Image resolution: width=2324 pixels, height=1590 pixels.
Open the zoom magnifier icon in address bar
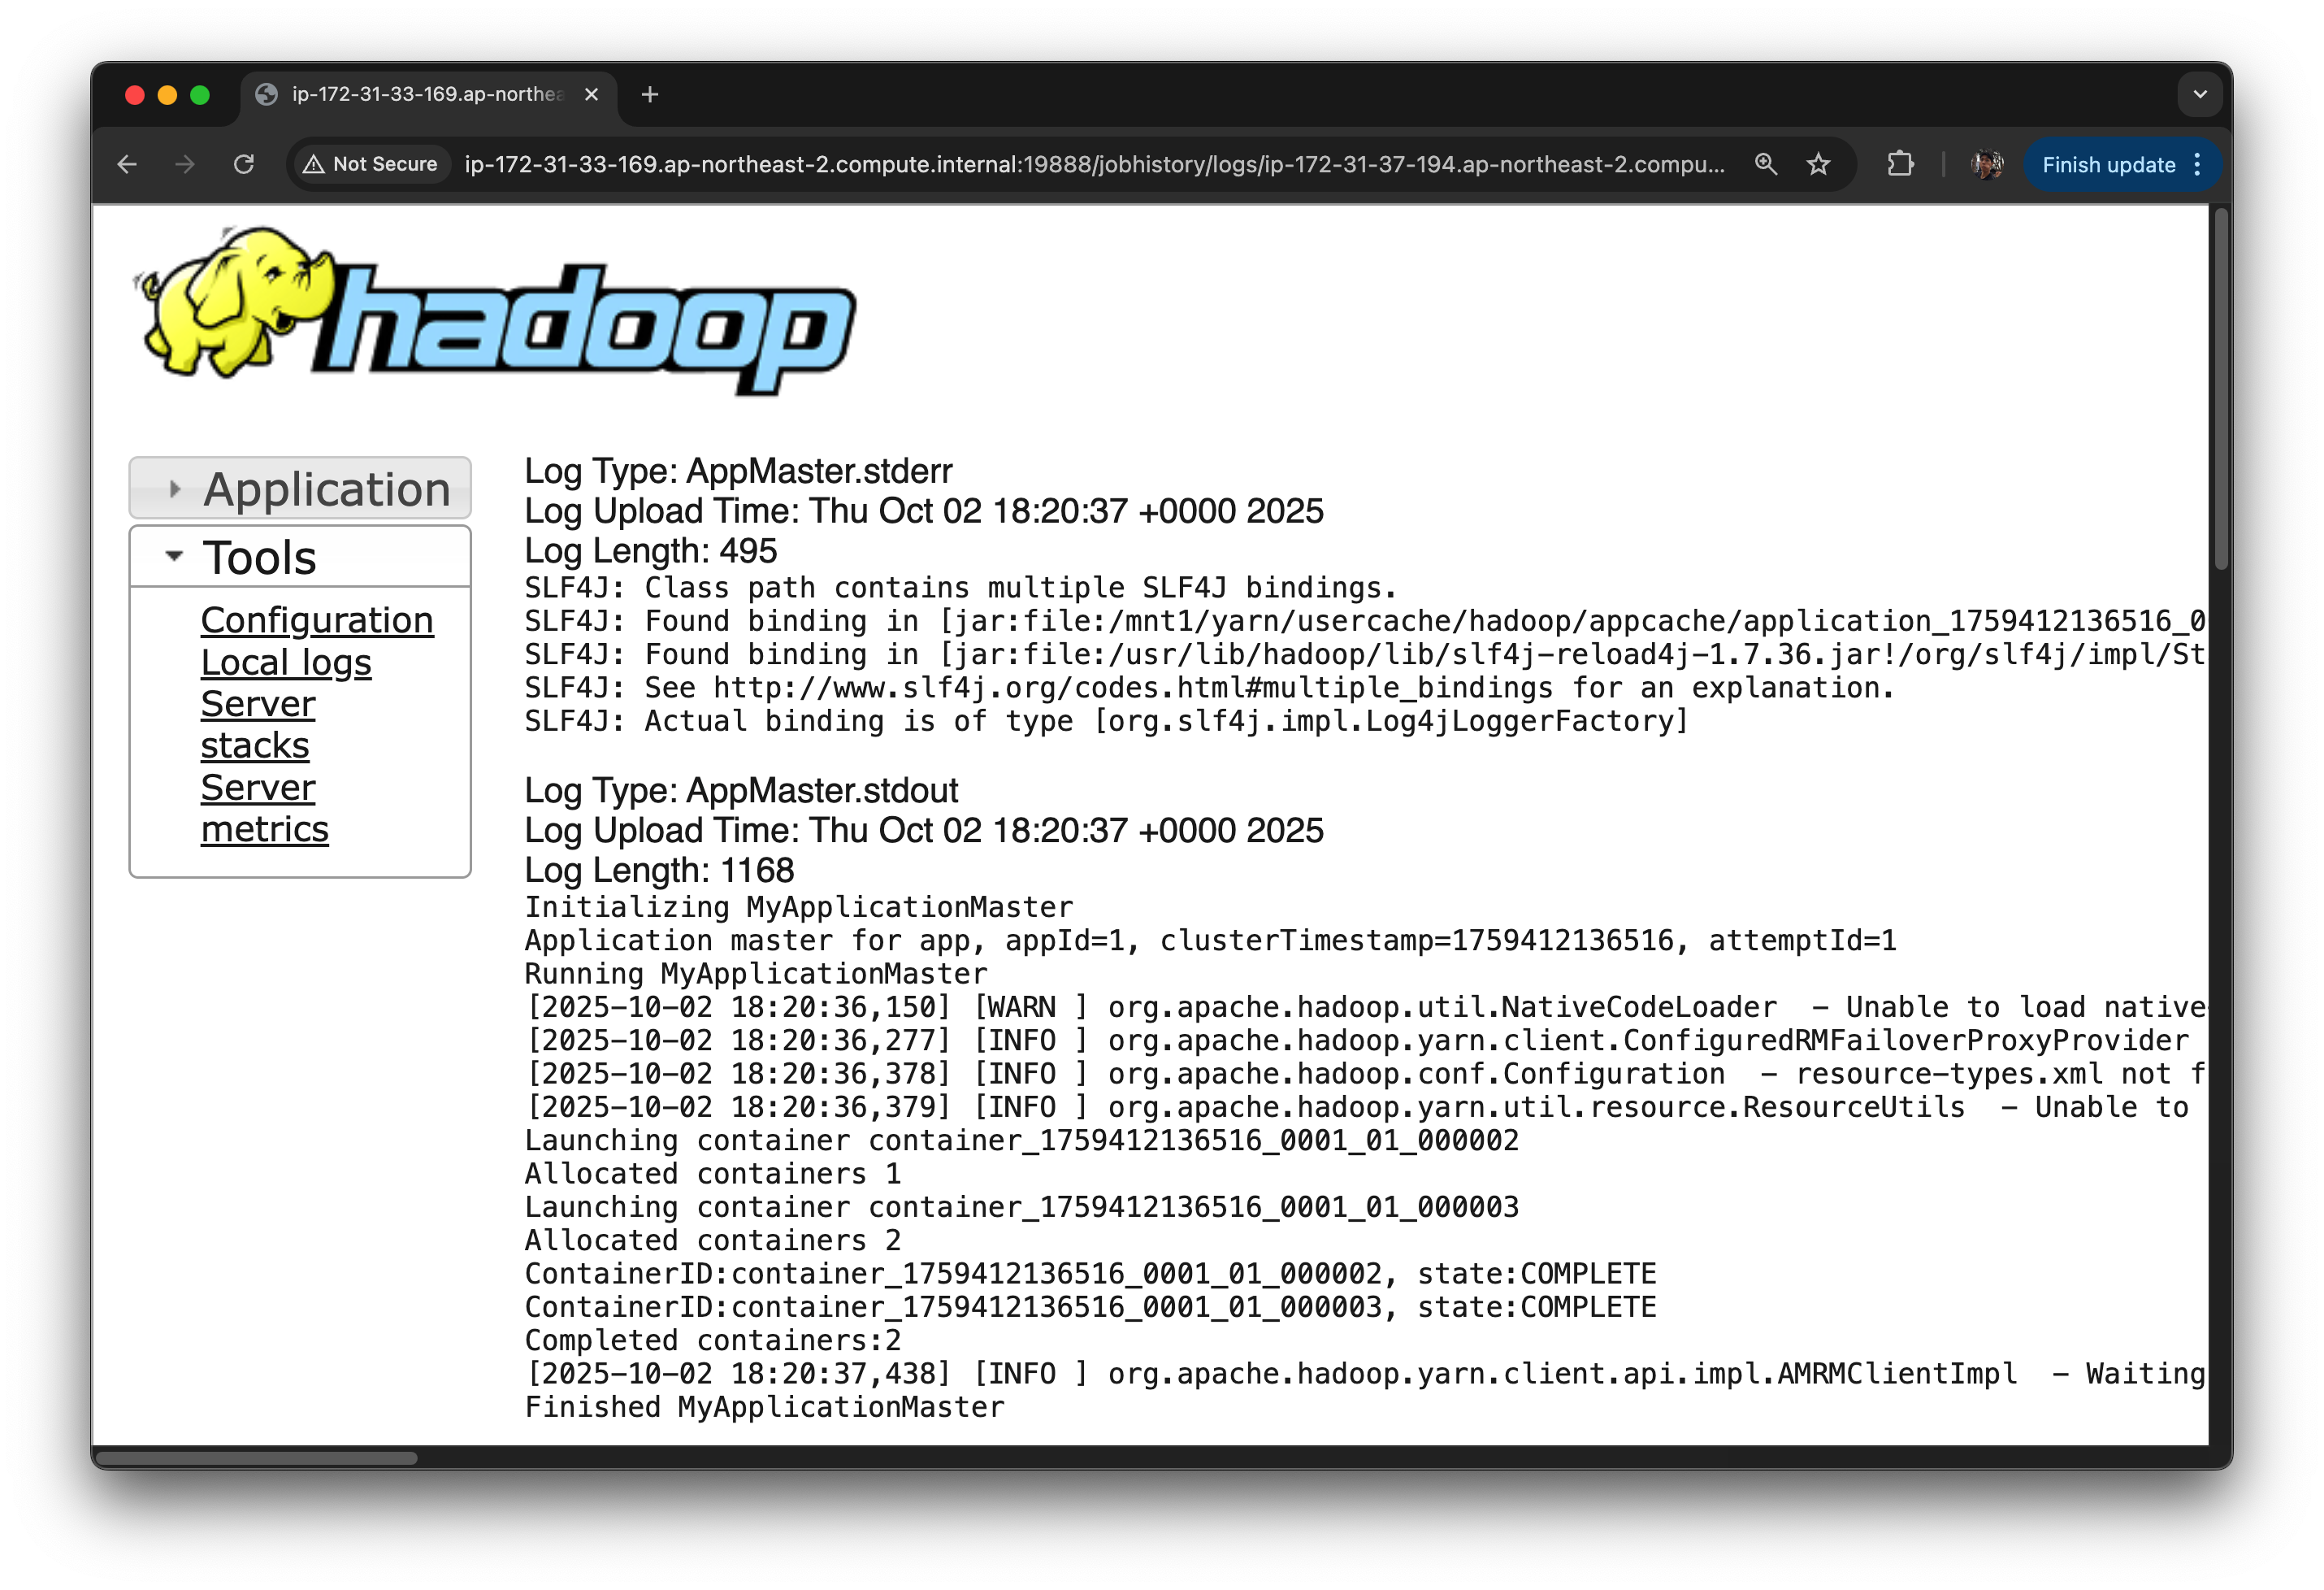point(1765,164)
